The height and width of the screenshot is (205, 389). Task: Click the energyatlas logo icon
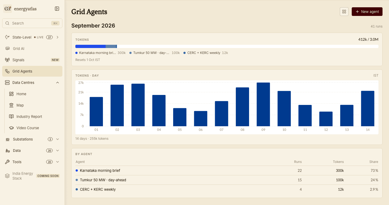[x=8, y=9]
